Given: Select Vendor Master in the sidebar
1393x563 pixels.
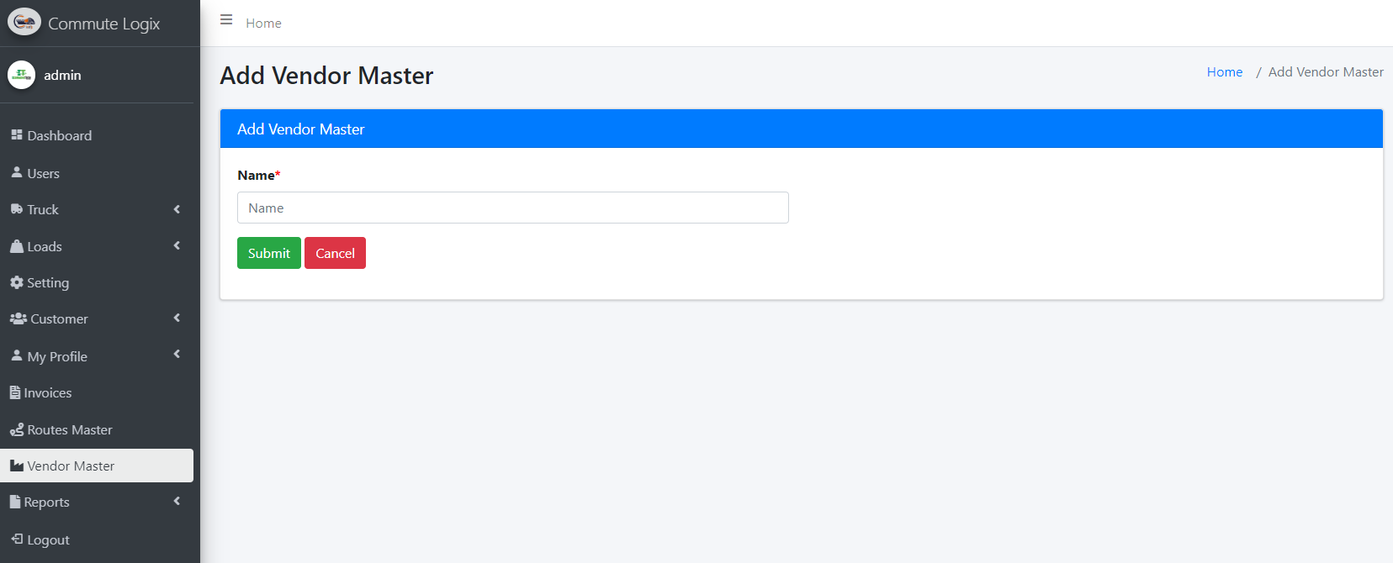Looking at the screenshot, I should pyautogui.click(x=71, y=466).
